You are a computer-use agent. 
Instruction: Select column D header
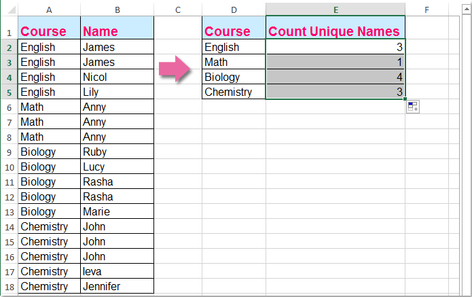click(234, 10)
